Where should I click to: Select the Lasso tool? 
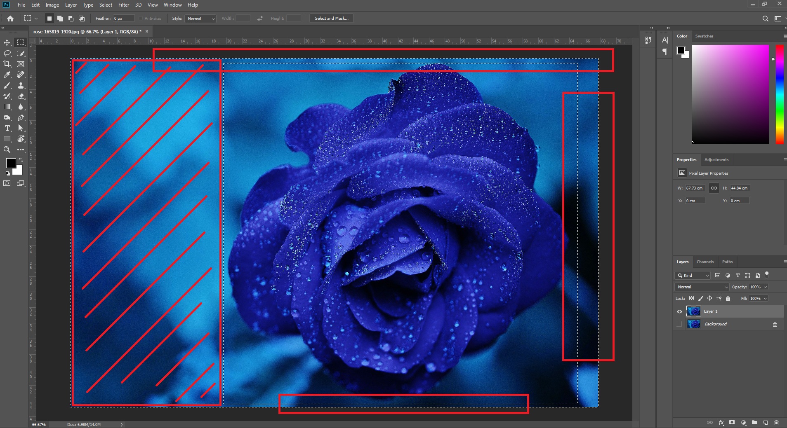coord(7,53)
